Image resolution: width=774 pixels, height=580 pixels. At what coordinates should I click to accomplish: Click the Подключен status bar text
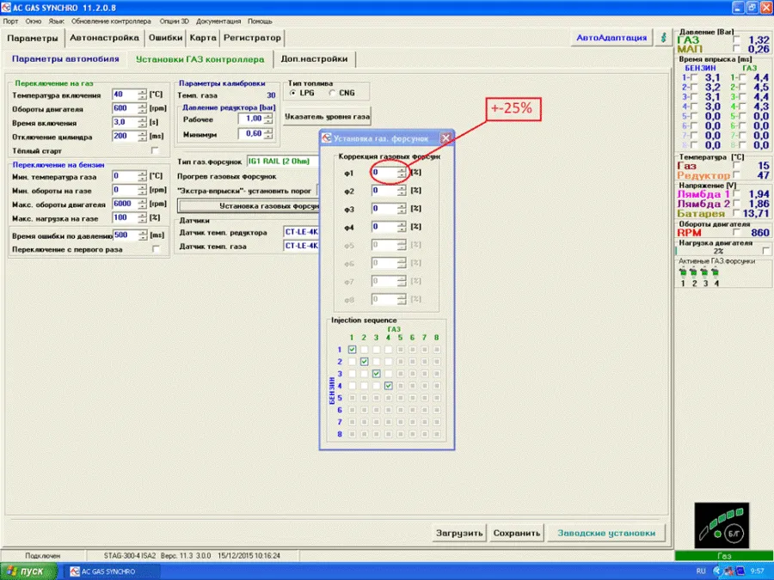click(x=42, y=556)
